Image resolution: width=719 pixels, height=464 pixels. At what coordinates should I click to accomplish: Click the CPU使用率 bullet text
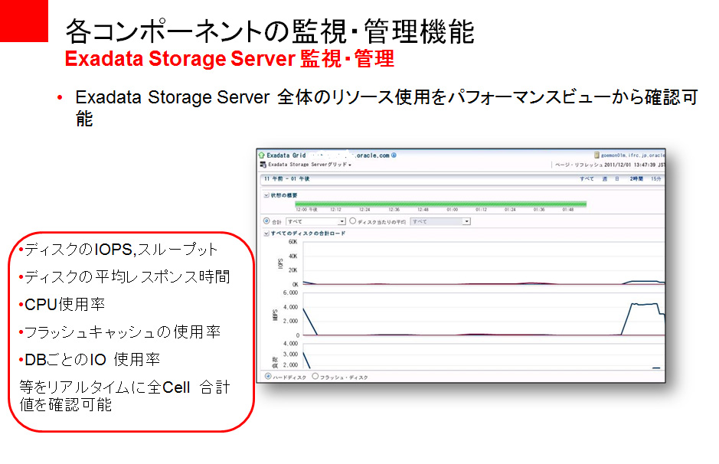coord(64,305)
